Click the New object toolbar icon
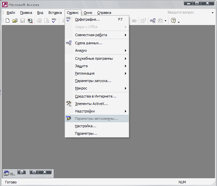 (x=160, y=21)
